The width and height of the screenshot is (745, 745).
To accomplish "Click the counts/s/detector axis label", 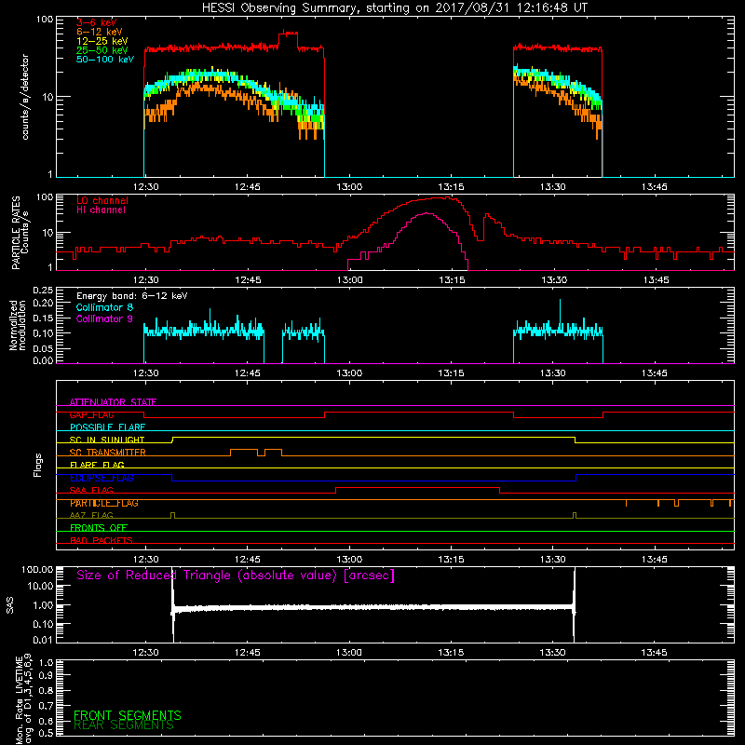I will [25, 97].
